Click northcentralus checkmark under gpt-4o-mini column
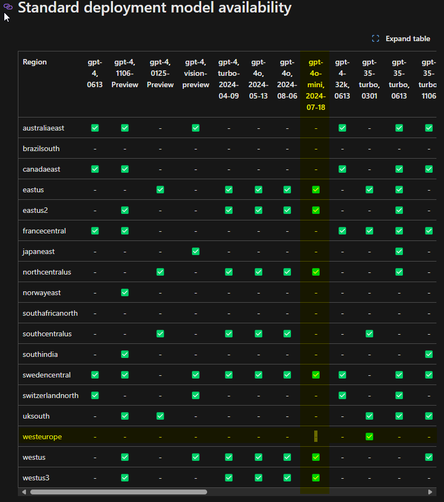Screen dimensions: 444x502 [x=316, y=272]
